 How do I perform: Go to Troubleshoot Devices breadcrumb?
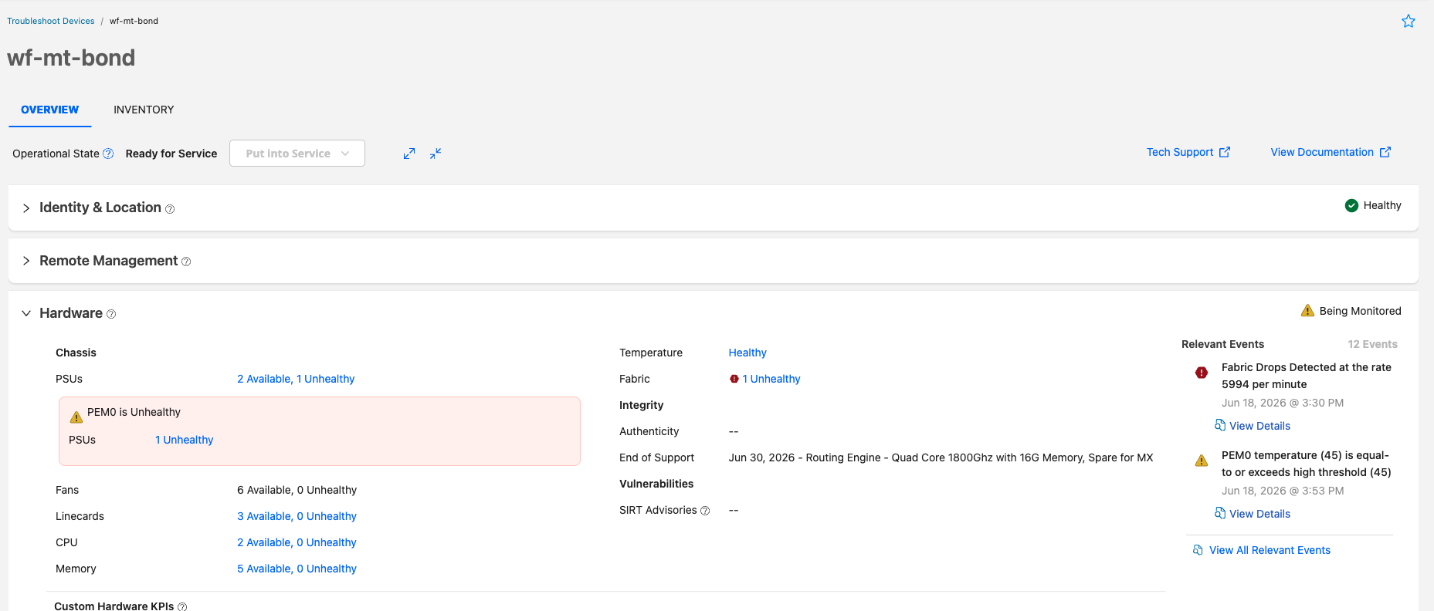click(51, 21)
